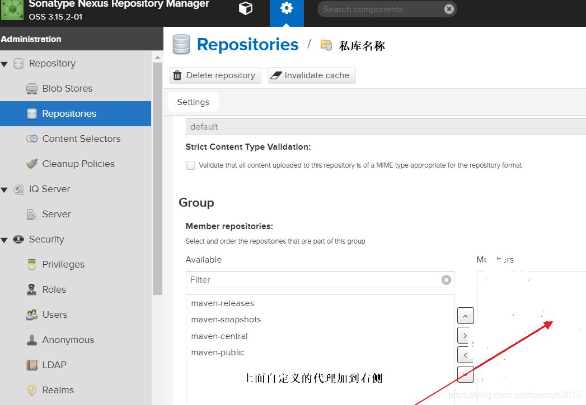
Task: Click the Invalidate cache button
Action: coord(311,75)
